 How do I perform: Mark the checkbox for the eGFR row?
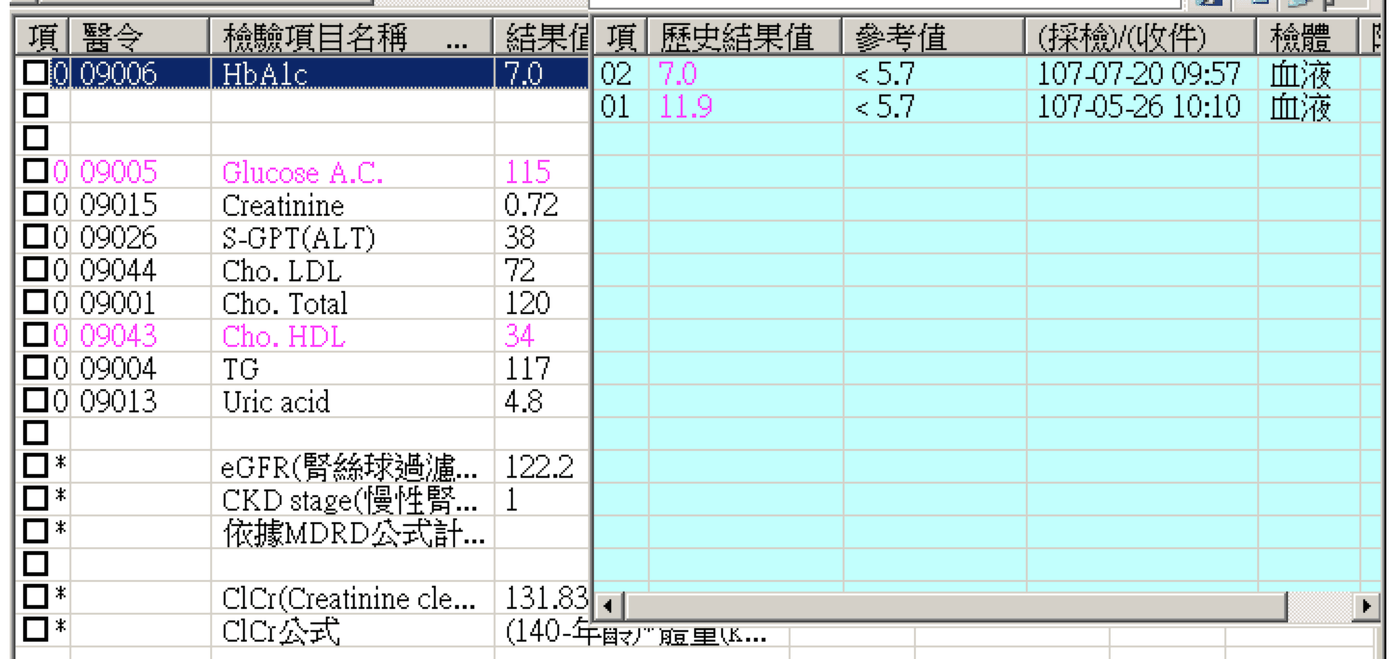click(x=36, y=468)
